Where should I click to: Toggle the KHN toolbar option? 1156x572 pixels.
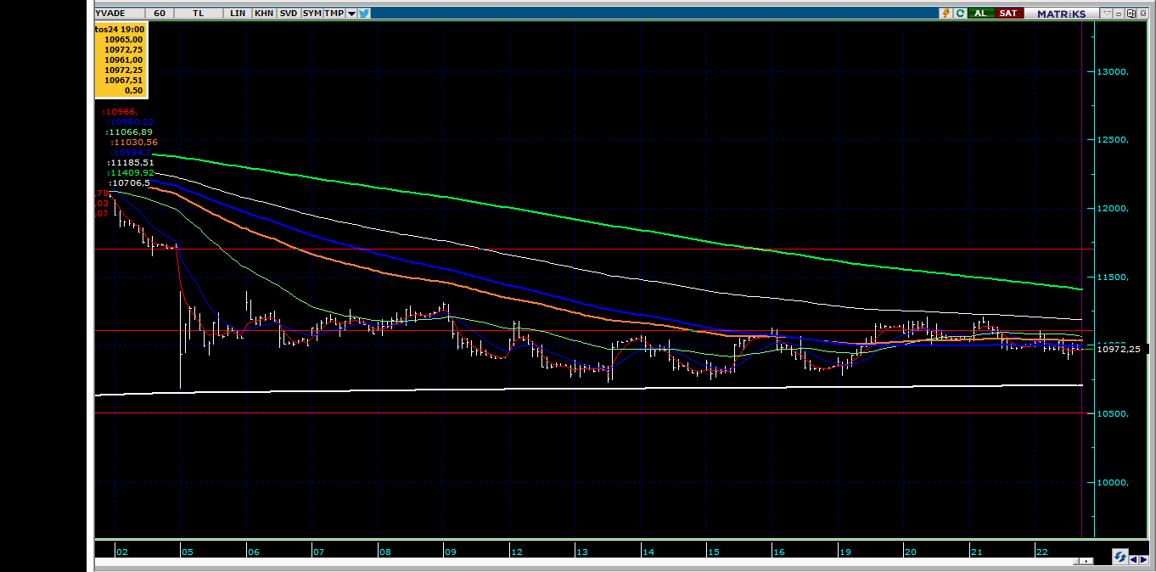tap(264, 13)
